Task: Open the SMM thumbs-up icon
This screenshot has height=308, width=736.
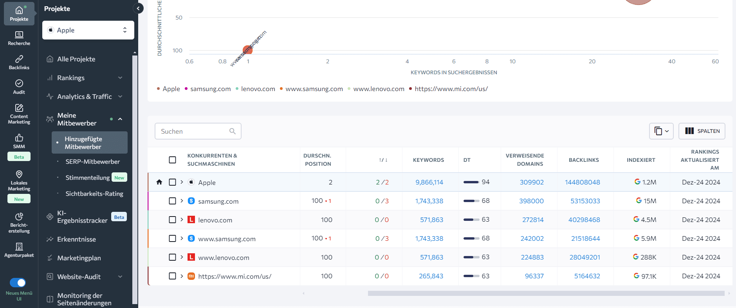Action: click(x=19, y=138)
